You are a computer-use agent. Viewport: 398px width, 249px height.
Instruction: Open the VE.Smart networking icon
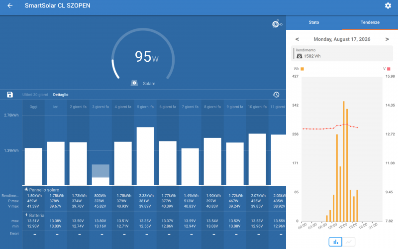277,24
